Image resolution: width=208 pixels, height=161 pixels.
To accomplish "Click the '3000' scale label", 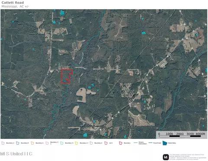I will [190, 134].
